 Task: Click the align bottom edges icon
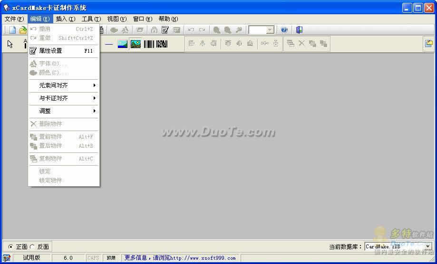tap(250, 43)
